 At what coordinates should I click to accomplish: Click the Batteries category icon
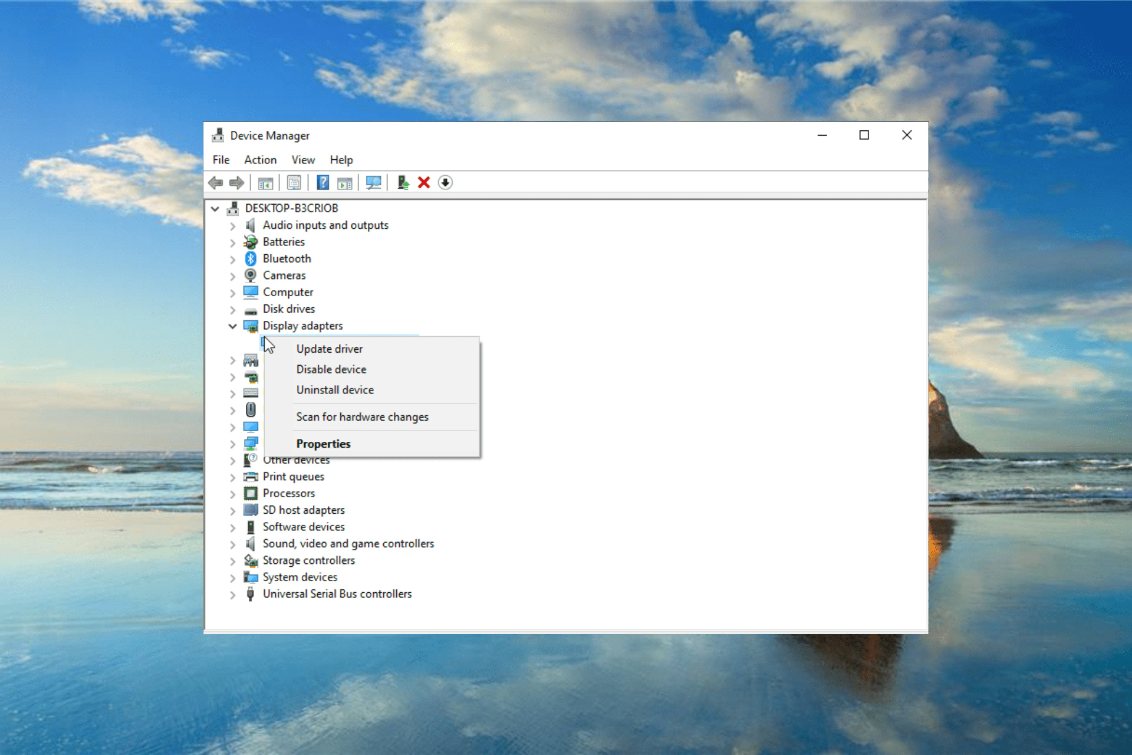coord(251,242)
